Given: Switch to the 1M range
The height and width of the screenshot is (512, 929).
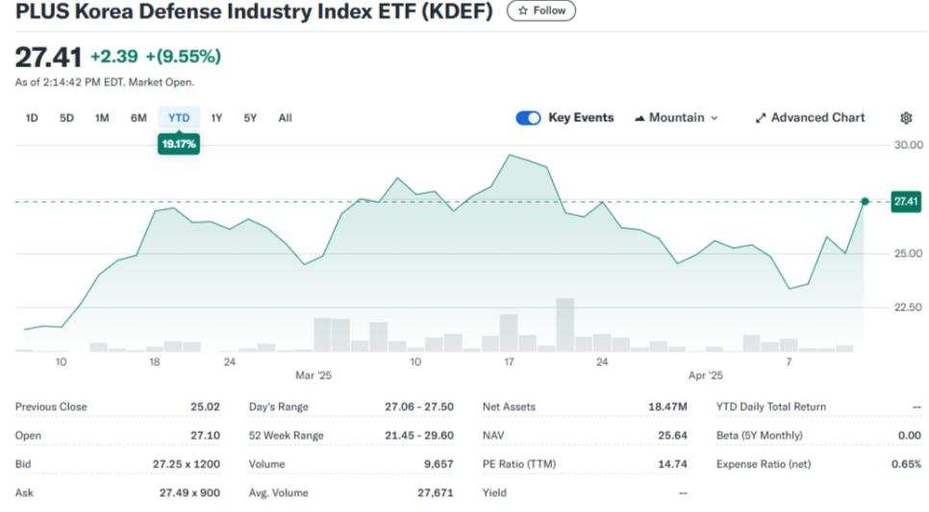Looking at the screenshot, I should tap(102, 118).
